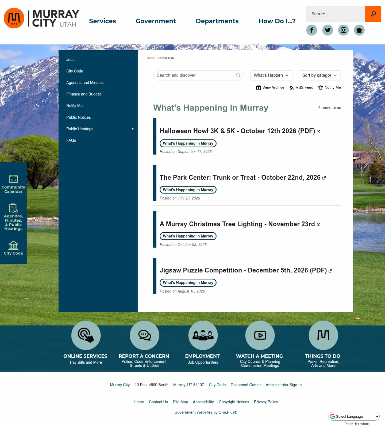Click the Employment people icon
This screenshot has width=385, height=426.
[203, 335]
